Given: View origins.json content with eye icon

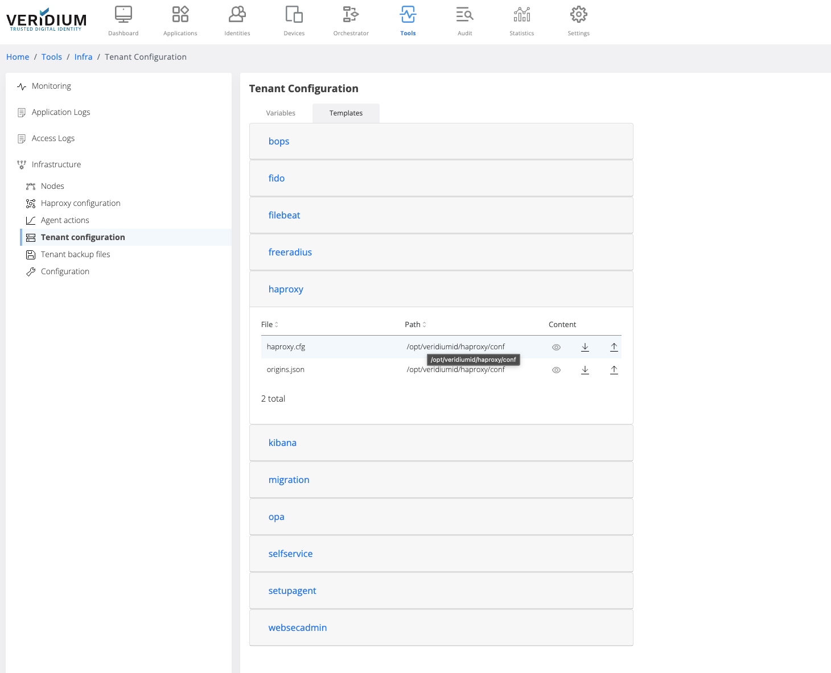Looking at the screenshot, I should coord(556,370).
